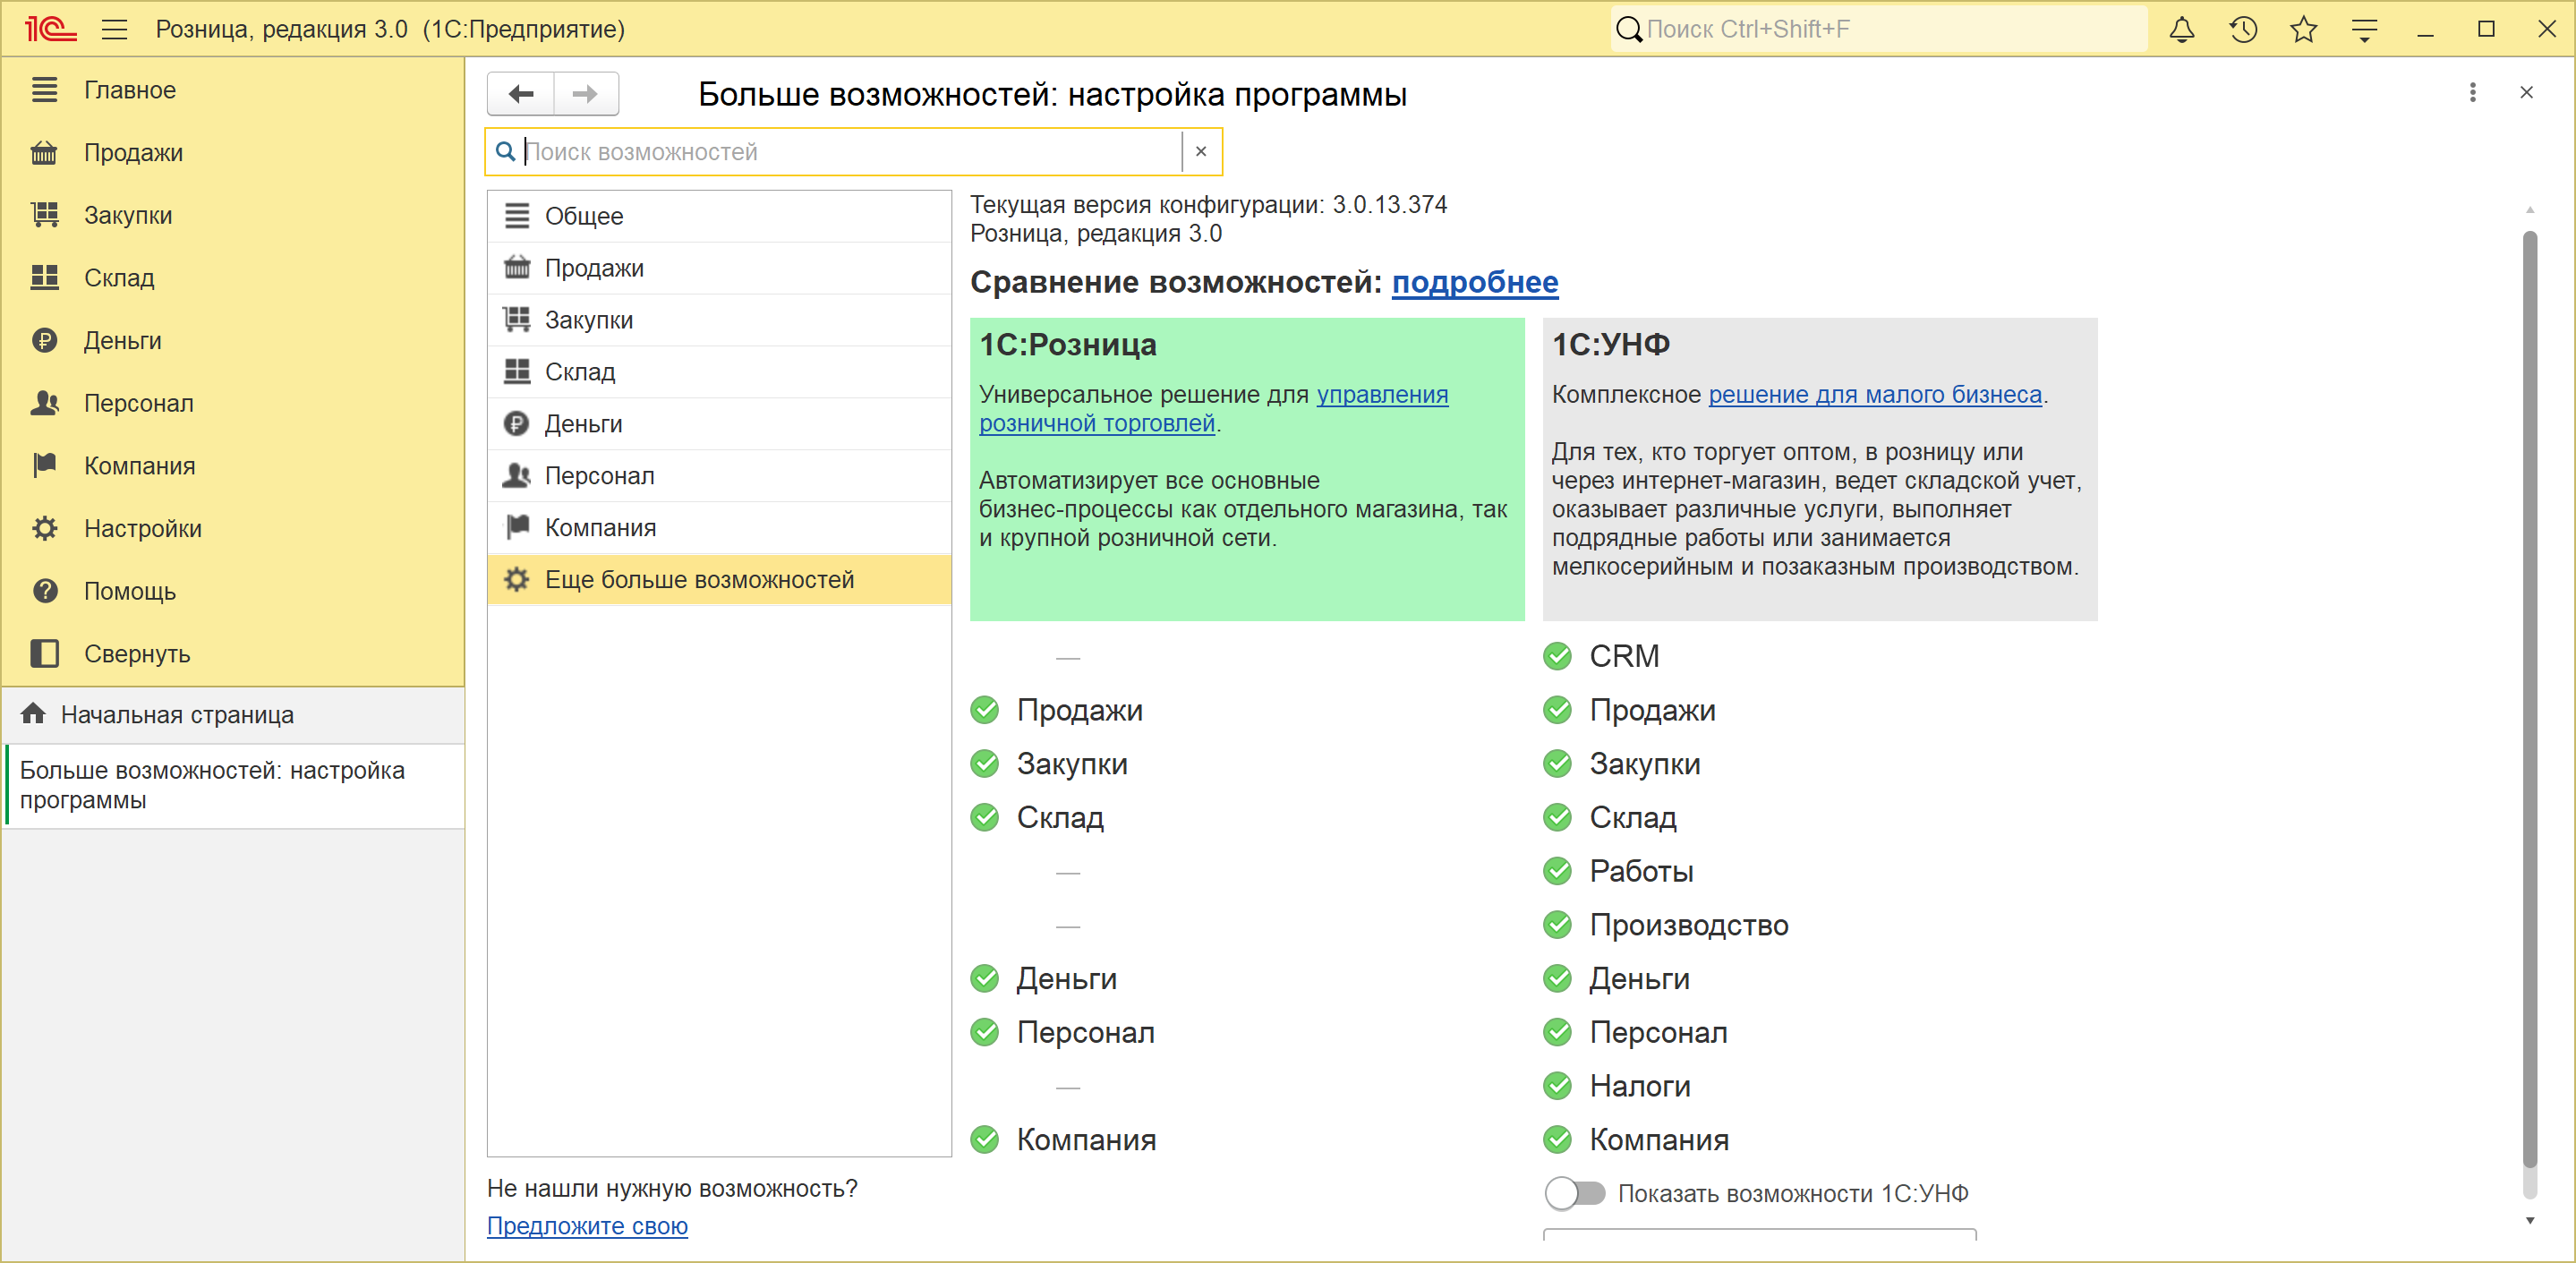Viewport: 2576px width, 1263px height.
Task: Select Склад in the settings section list
Action: (719, 372)
